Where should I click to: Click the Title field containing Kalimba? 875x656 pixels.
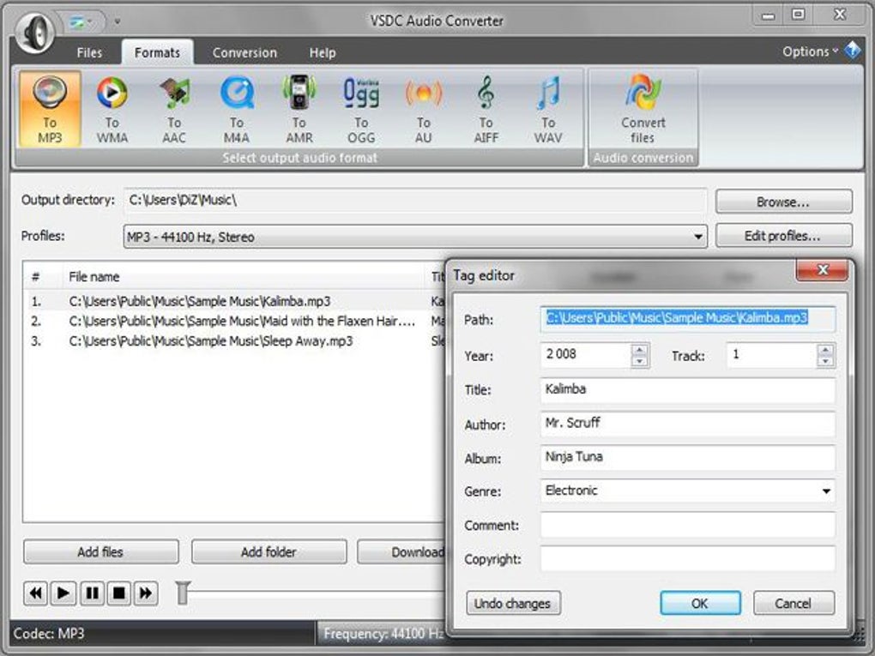[x=687, y=390]
